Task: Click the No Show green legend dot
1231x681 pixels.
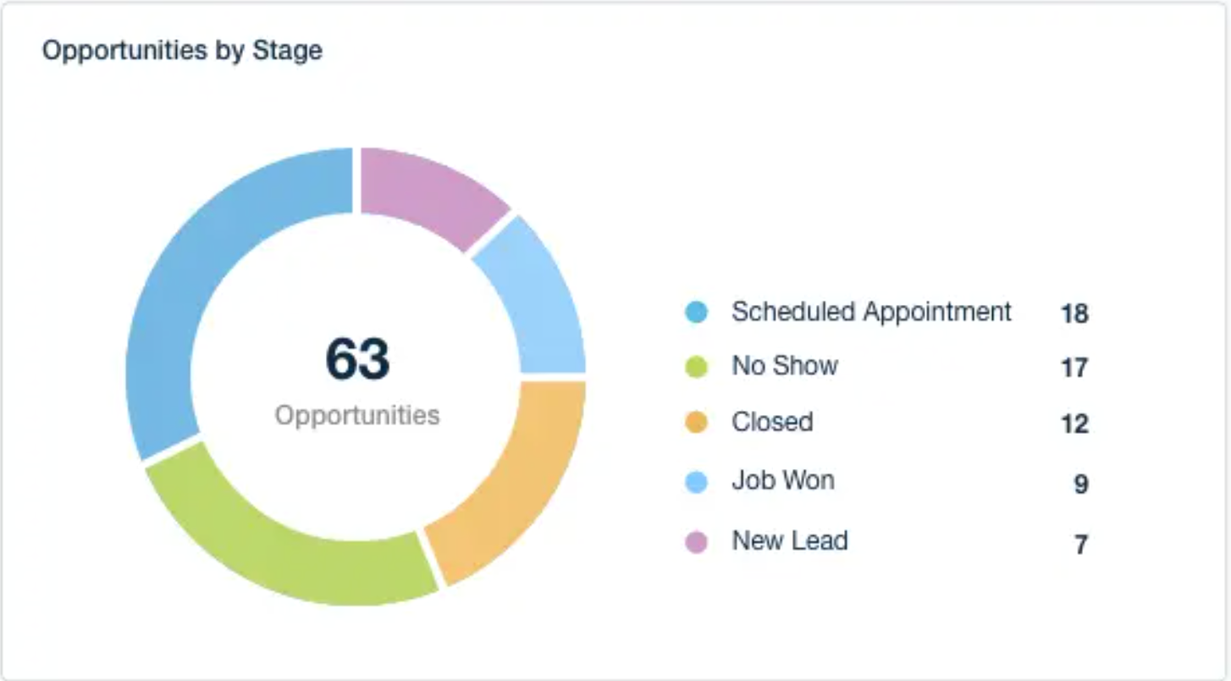Action: 696,367
